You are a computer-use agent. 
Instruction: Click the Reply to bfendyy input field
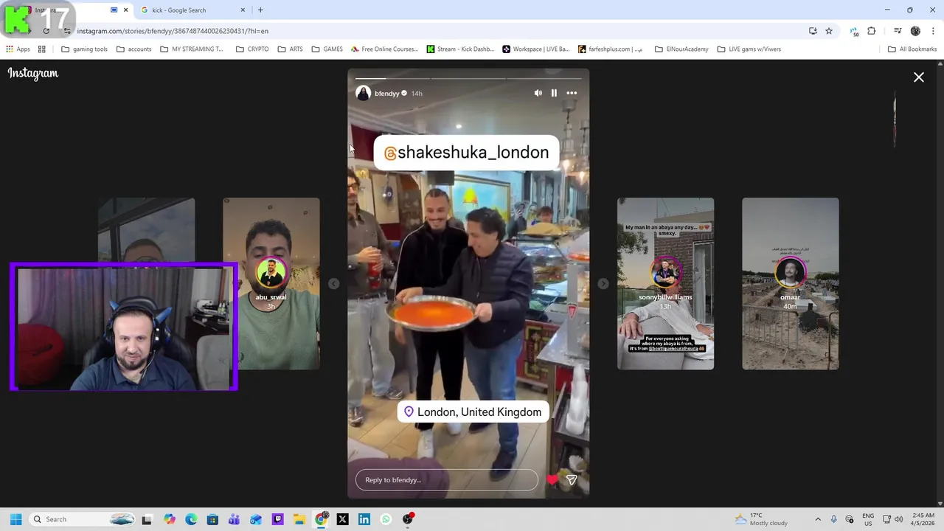[447, 480]
